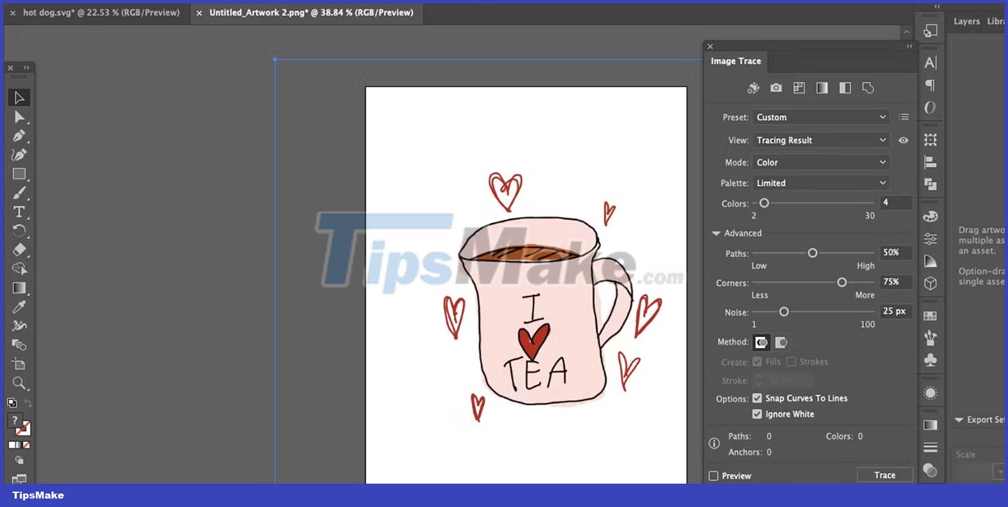
Task: Collapse the Advanced section in Image Trace
Action: click(x=716, y=233)
